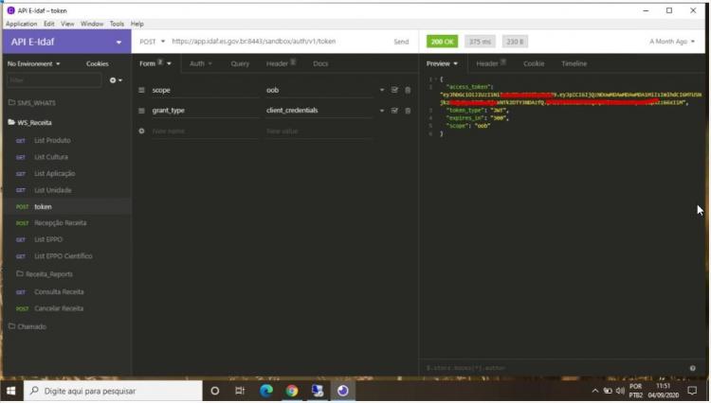Click the Windows Start button
Screen dimensions: 711x403
click(x=11, y=391)
